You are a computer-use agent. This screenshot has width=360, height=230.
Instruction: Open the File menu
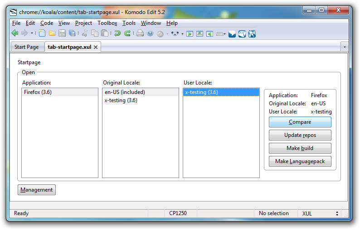click(16, 23)
